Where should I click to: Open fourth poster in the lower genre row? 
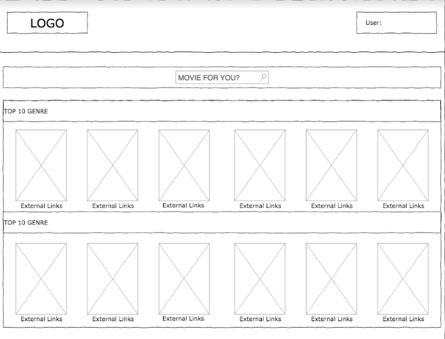(260, 279)
